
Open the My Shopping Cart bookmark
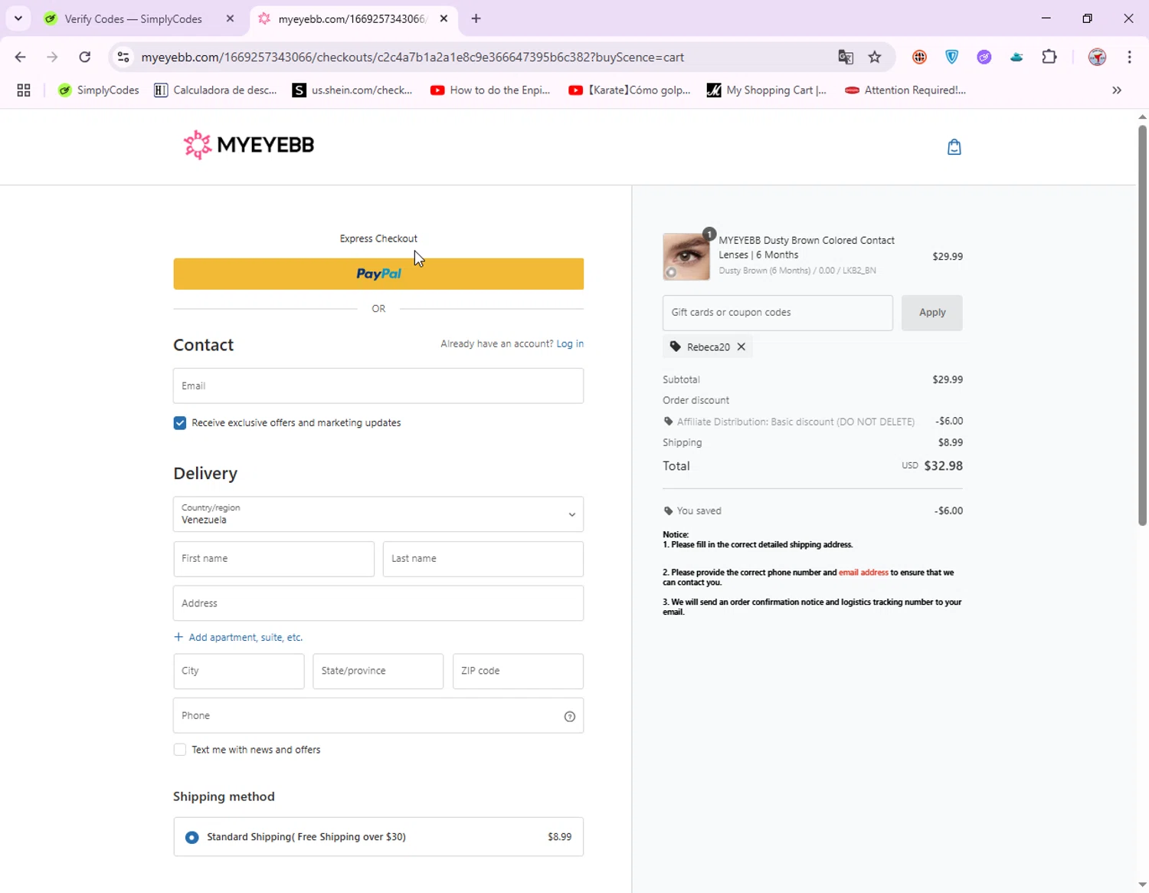pyautogui.click(x=767, y=90)
